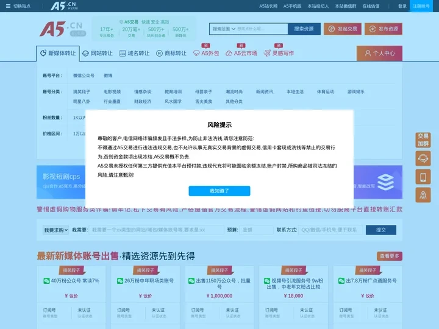Click the A5外包 diamond icon
The height and width of the screenshot is (329, 439).
tap(196, 54)
